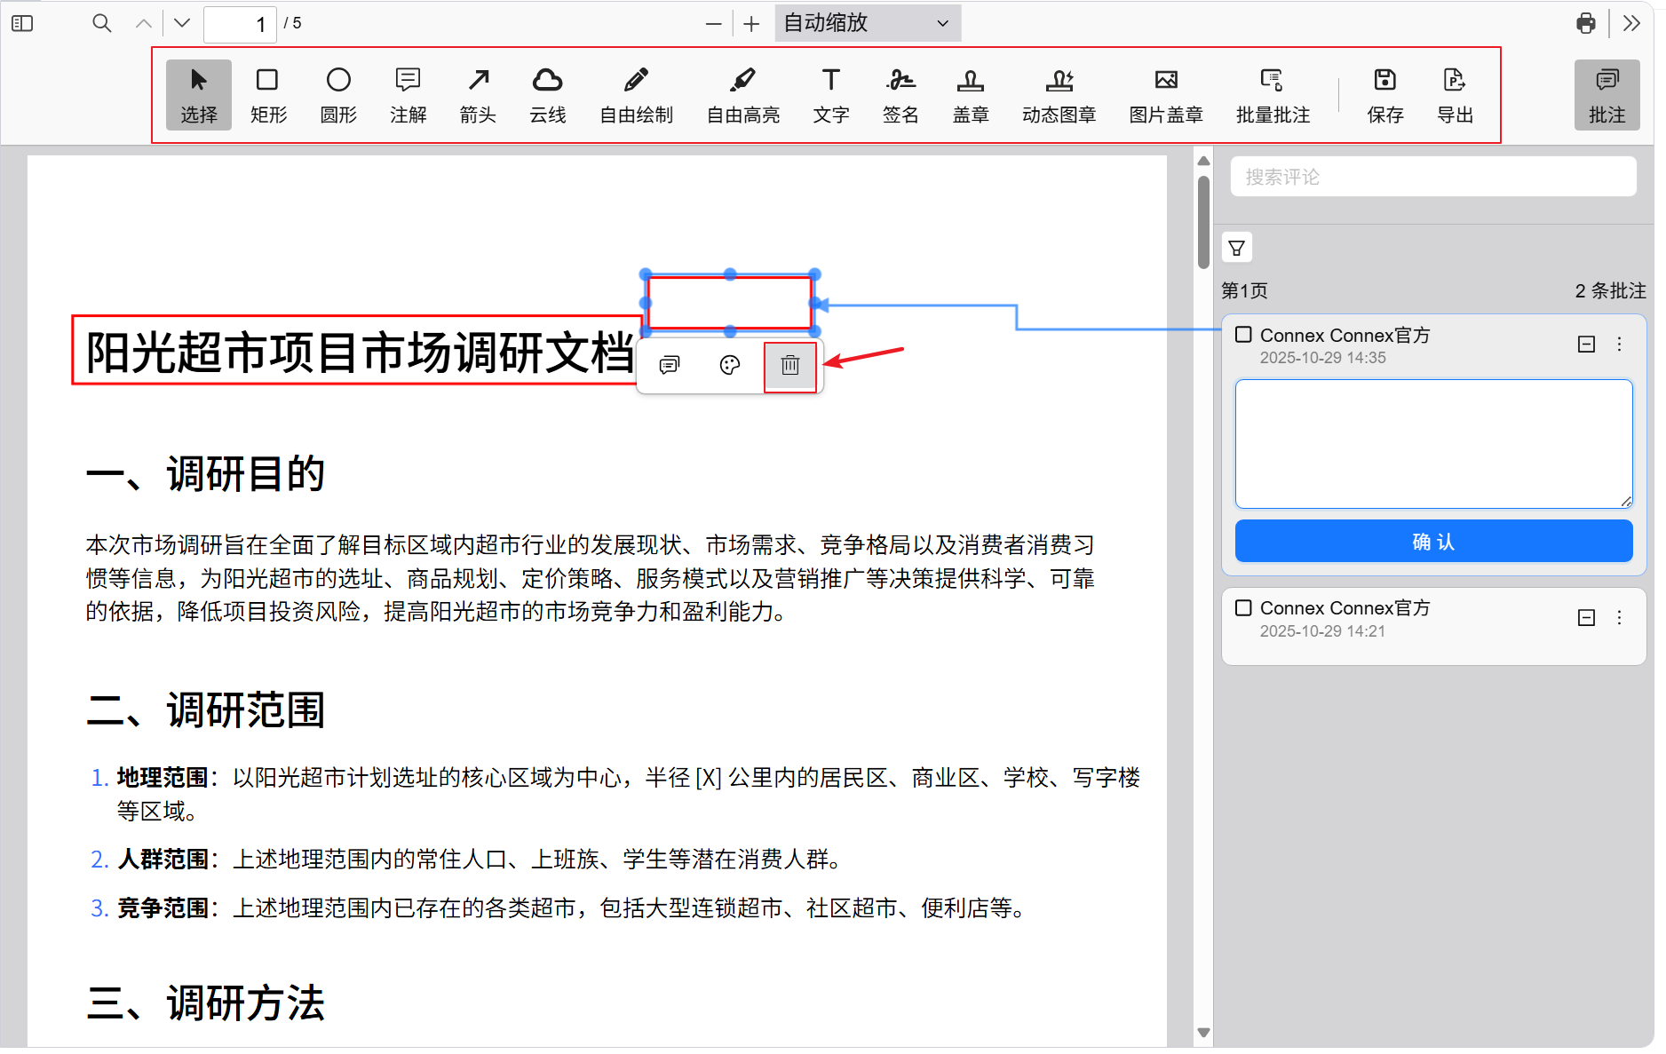Image resolution: width=1666 pixels, height=1054 pixels.
Task: Click the Export (导出) button
Action: tap(1454, 95)
